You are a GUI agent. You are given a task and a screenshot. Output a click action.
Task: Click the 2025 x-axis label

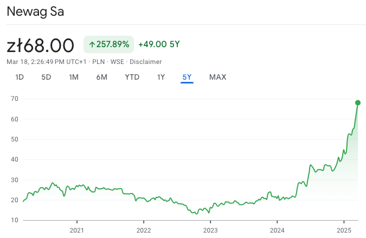click(344, 229)
